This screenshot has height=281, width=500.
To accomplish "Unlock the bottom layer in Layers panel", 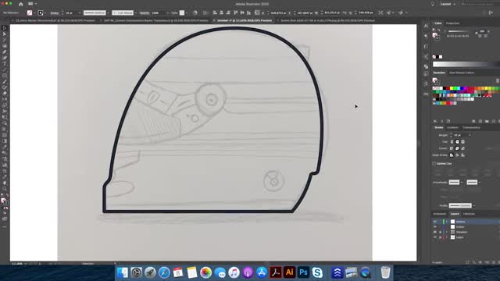I will click(440, 237).
